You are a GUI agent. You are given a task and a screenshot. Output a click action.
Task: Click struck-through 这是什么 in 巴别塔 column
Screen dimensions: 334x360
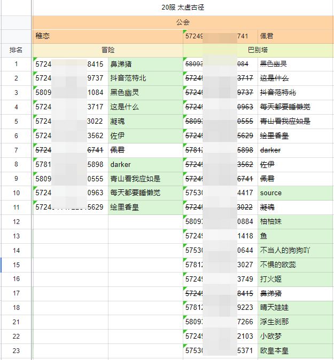(296, 78)
